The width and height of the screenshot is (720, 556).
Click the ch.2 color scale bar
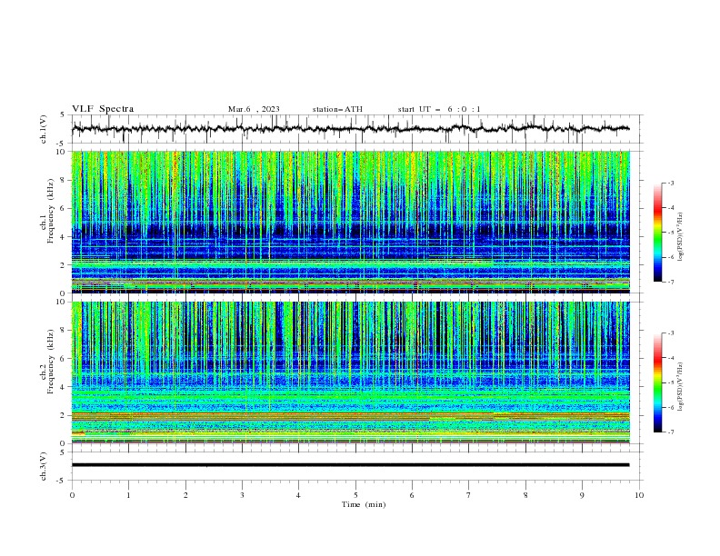pyautogui.click(x=658, y=382)
